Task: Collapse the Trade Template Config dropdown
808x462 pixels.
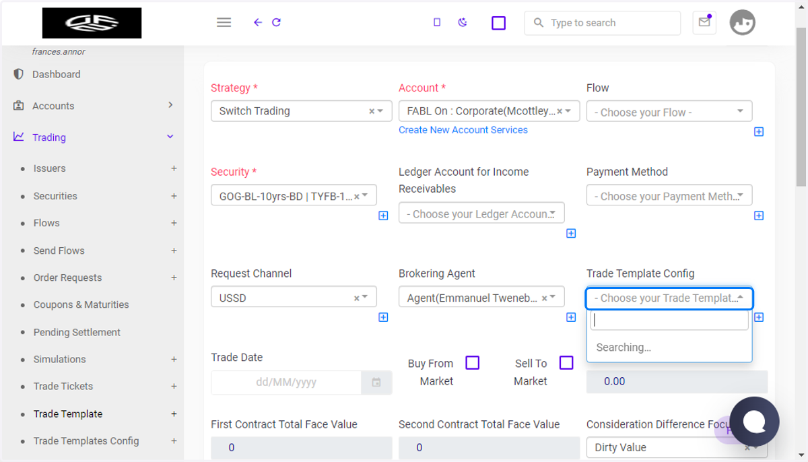Action: (x=669, y=298)
